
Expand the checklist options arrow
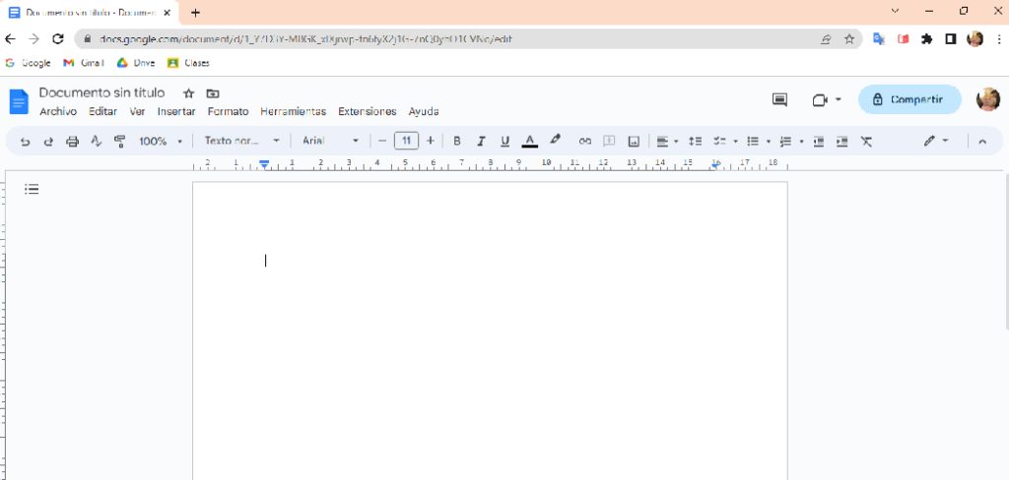tap(735, 142)
